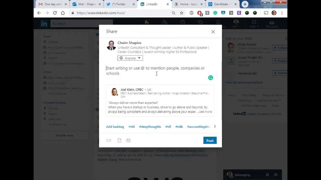This screenshot has height=180, width=321.
Task: Attach a document using the file icon
Action: [119, 140]
